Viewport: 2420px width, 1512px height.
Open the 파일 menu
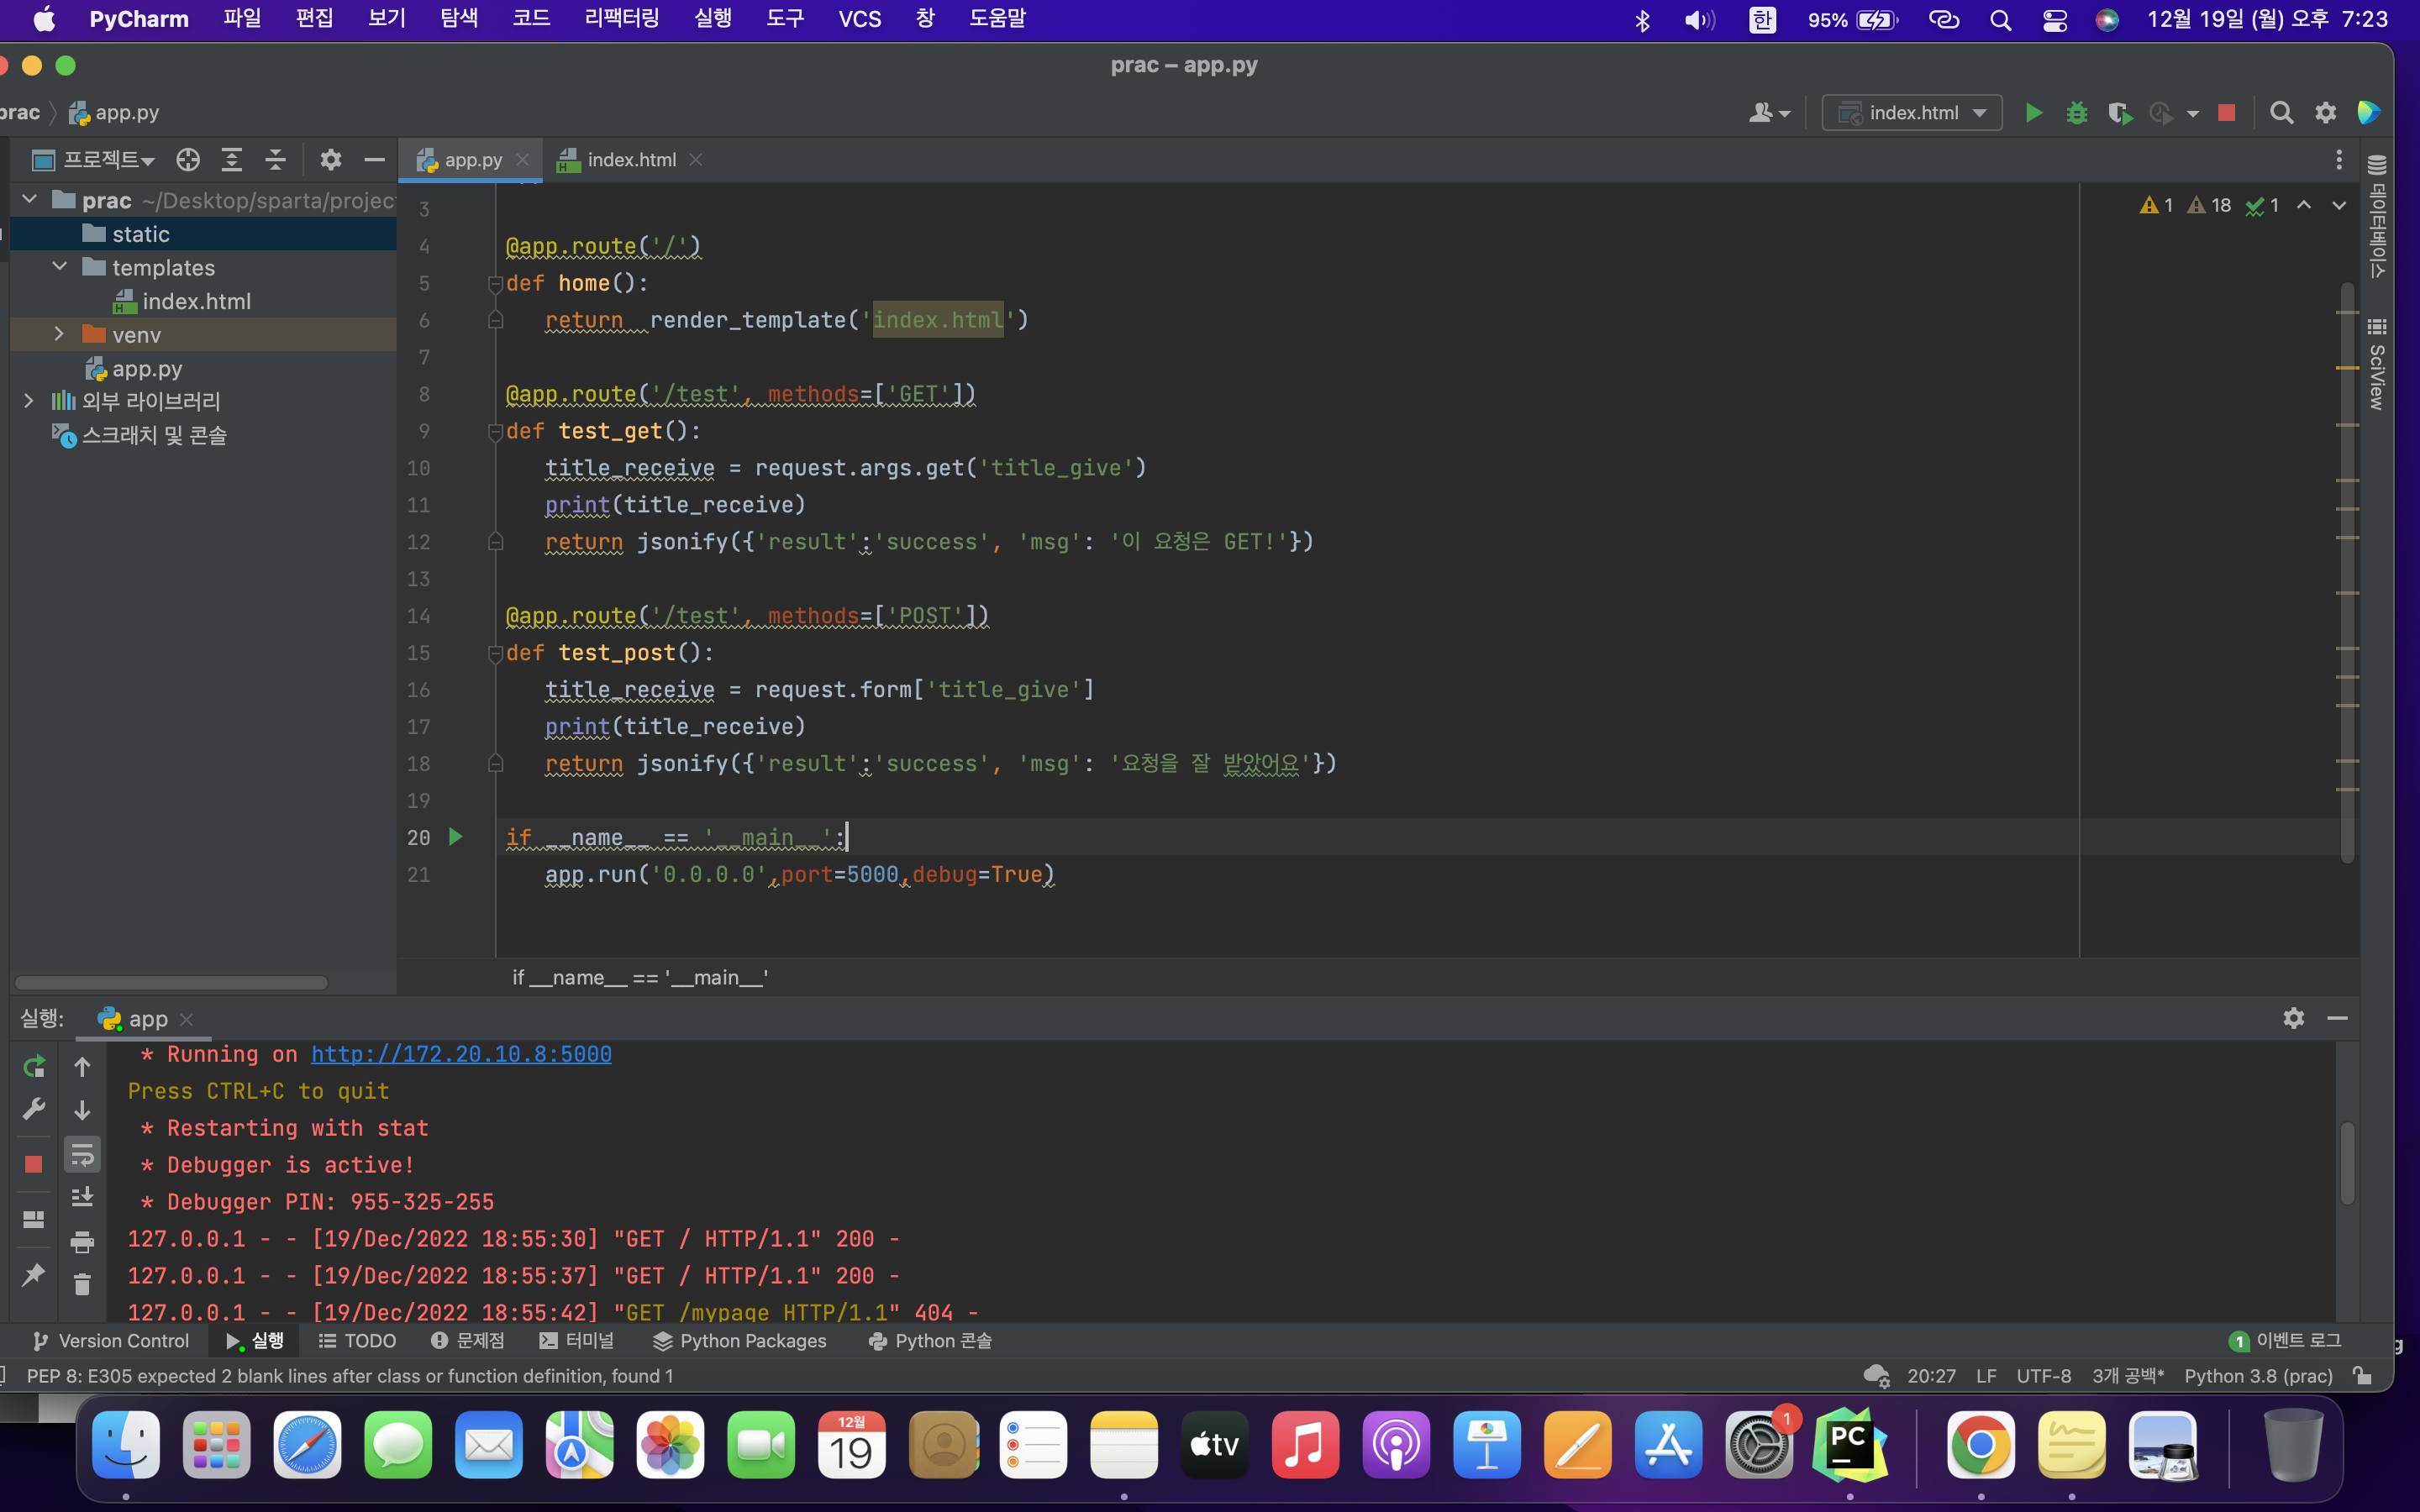[242, 19]
